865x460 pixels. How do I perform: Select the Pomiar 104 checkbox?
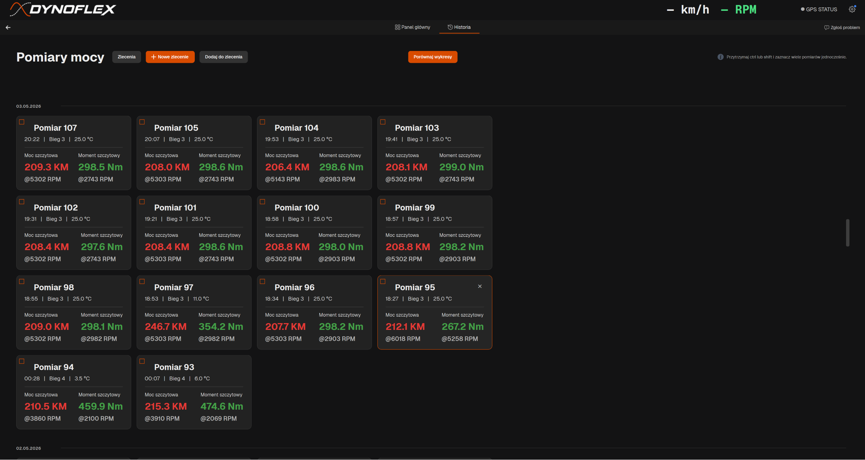[262, 122]
